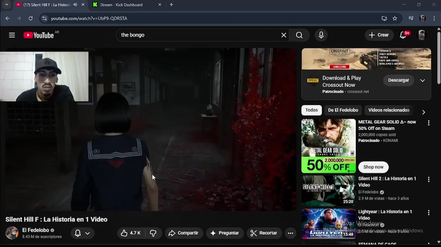Viewport: 441px width, 247px height.
Task: Open the YouTube account avatar menu
Action: [421, 35]
